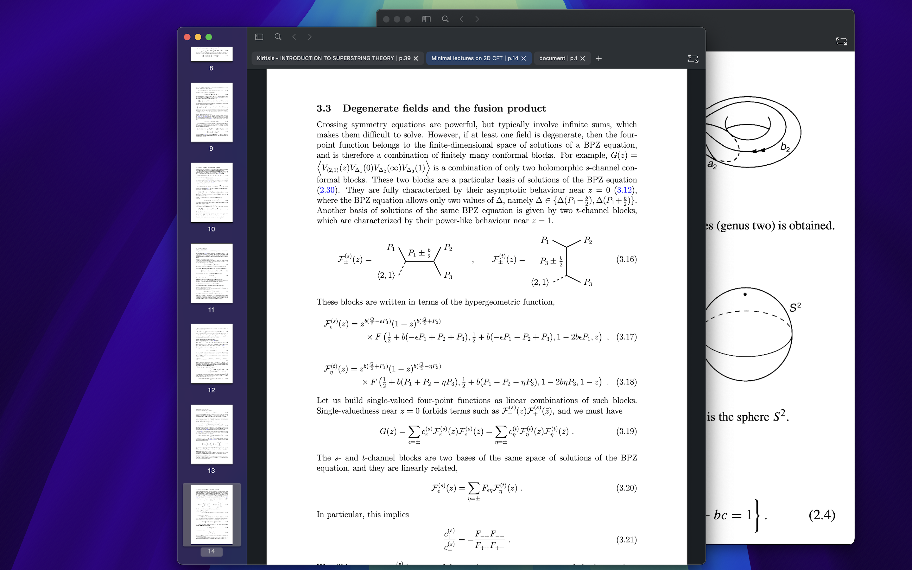This screenshot has width=912, height=570.
Task: Select the page 9 thumbnail
Action: click(x=212, y=112)
